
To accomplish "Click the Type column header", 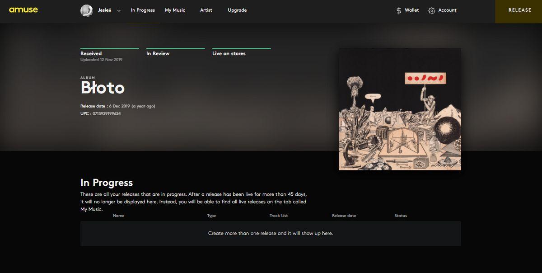I will click(x=211, y=216).
